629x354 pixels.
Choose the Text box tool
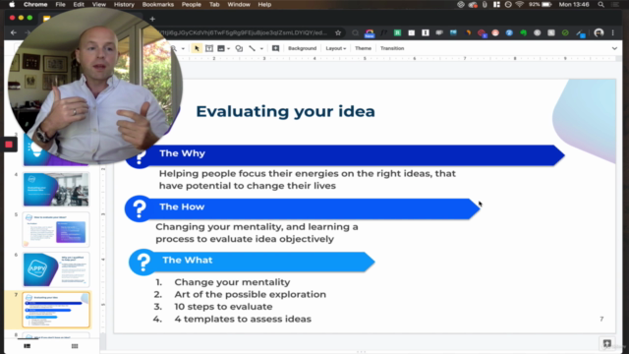coord(209,48)
